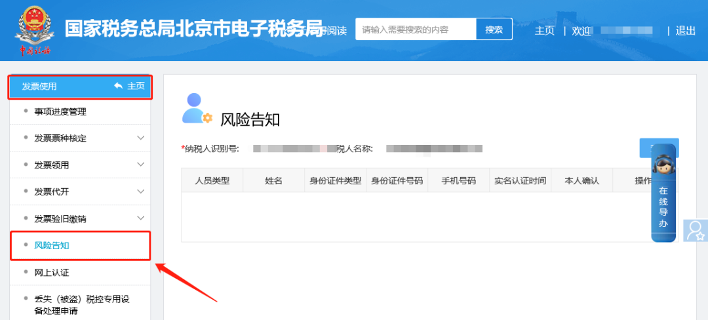Expand the 发票代开 menu chevron

coord(141,191)
